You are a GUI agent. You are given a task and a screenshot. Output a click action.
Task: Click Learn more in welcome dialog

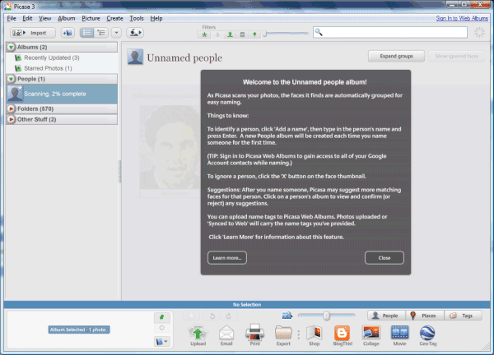(227, 258)
